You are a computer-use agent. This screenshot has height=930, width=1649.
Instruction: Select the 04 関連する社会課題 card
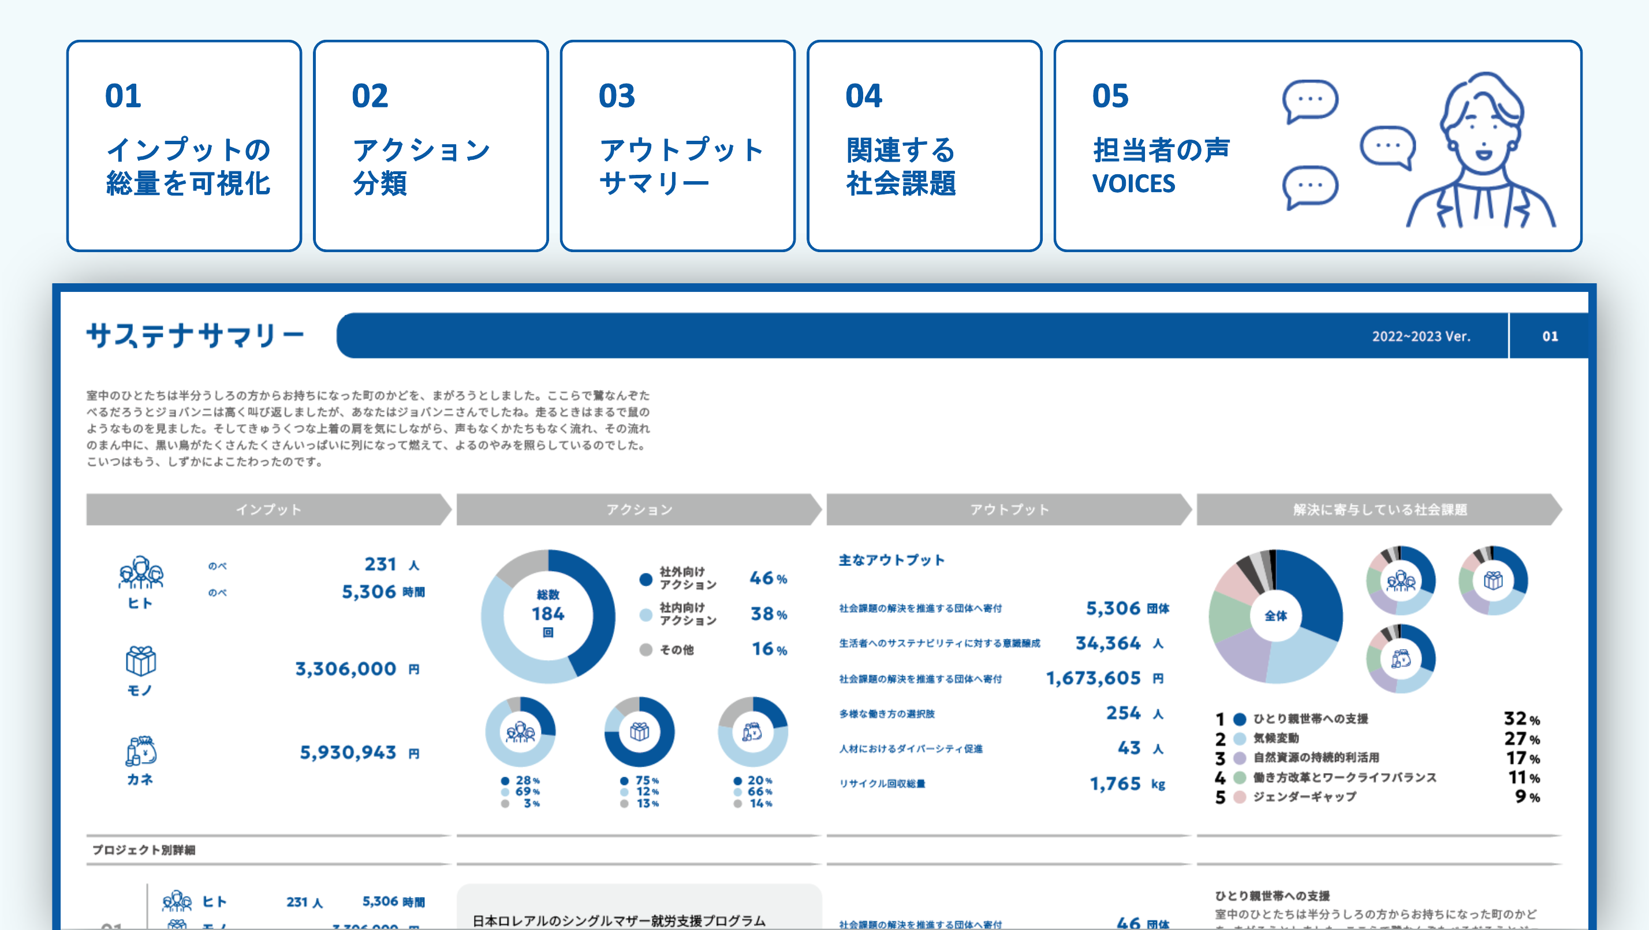point(924,146)
